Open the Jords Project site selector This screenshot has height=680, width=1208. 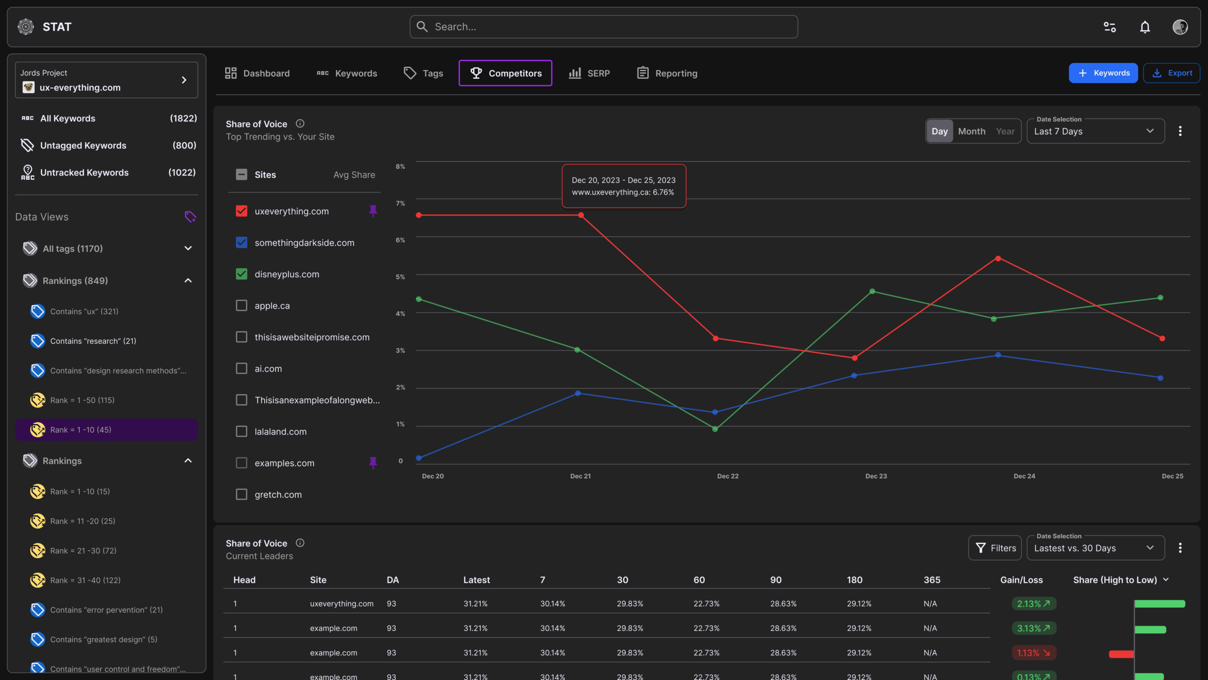click(x=107, y=80)
